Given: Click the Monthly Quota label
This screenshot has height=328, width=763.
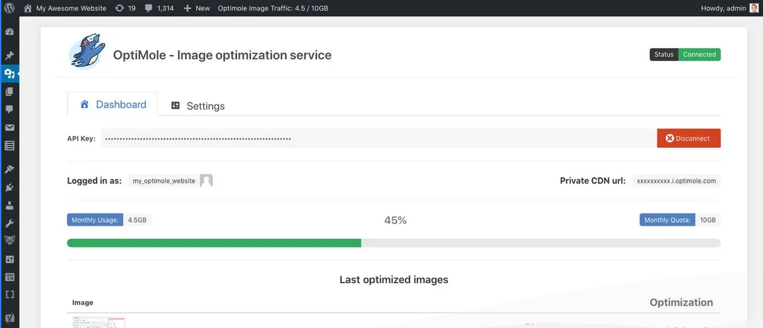Looking at the screenshot, I should 667,220.
